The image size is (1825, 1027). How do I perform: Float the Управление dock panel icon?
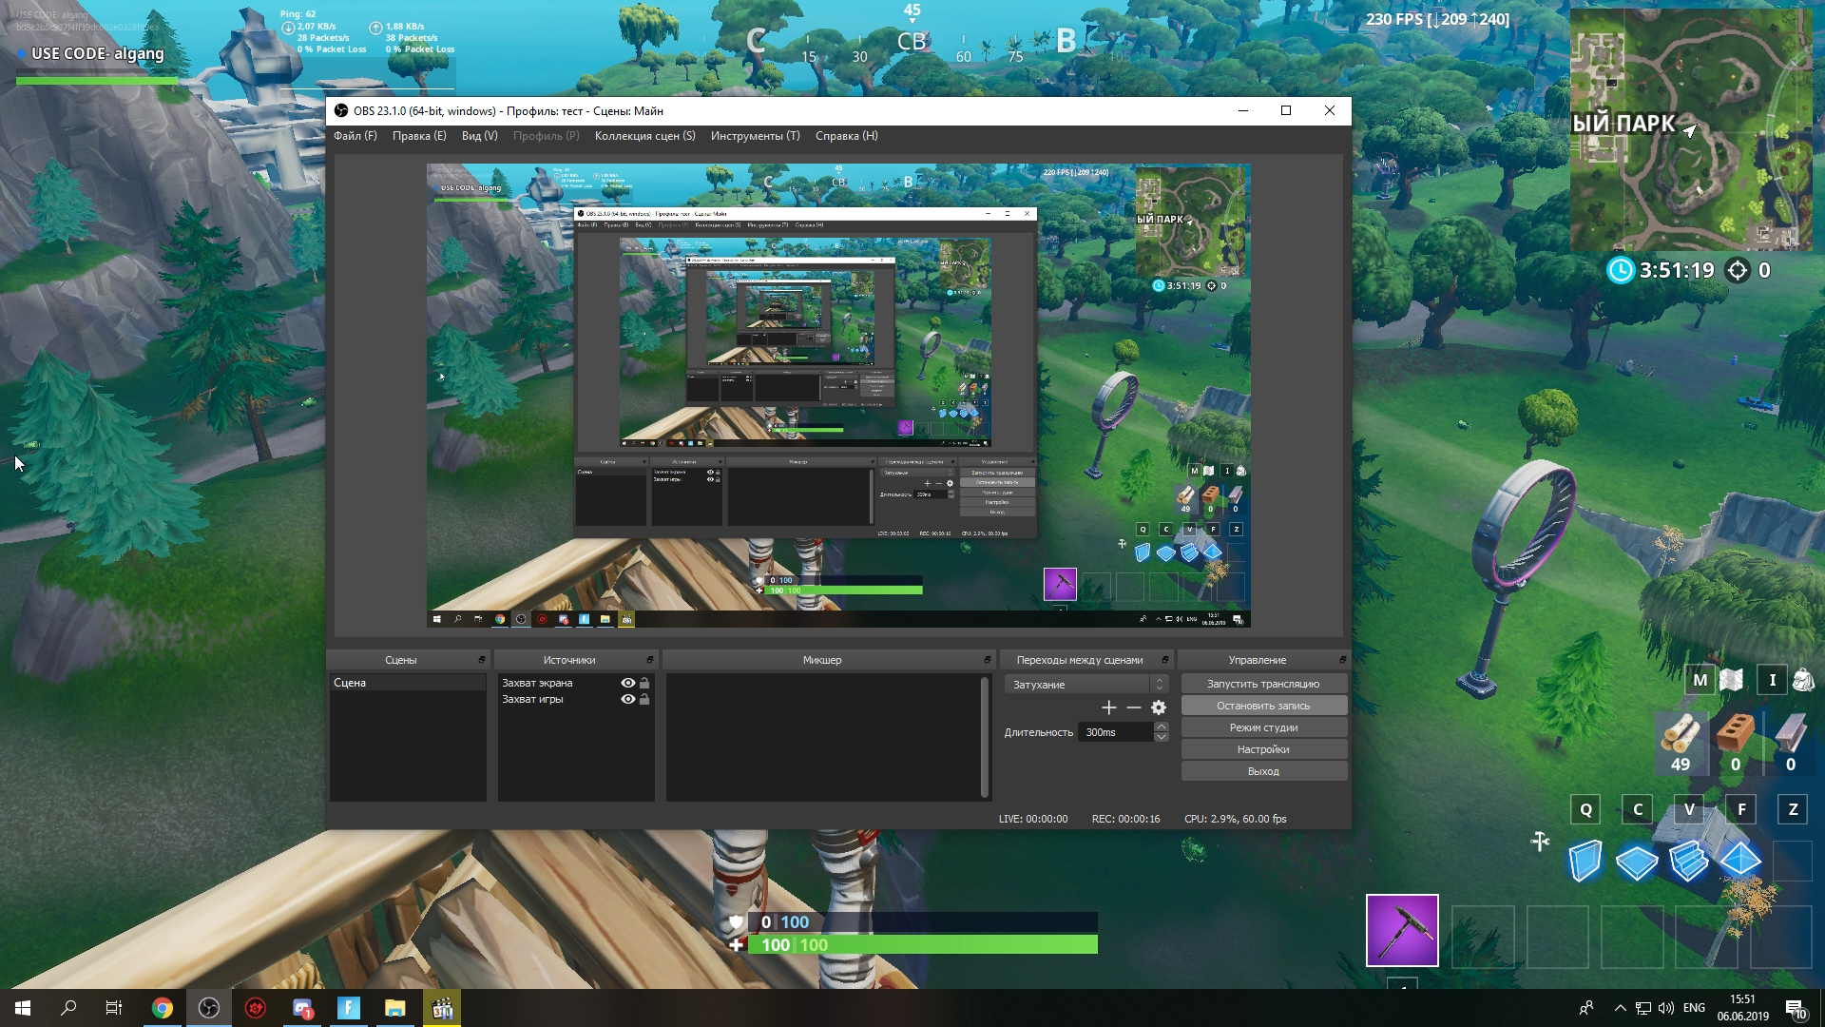pos(1342,660)
